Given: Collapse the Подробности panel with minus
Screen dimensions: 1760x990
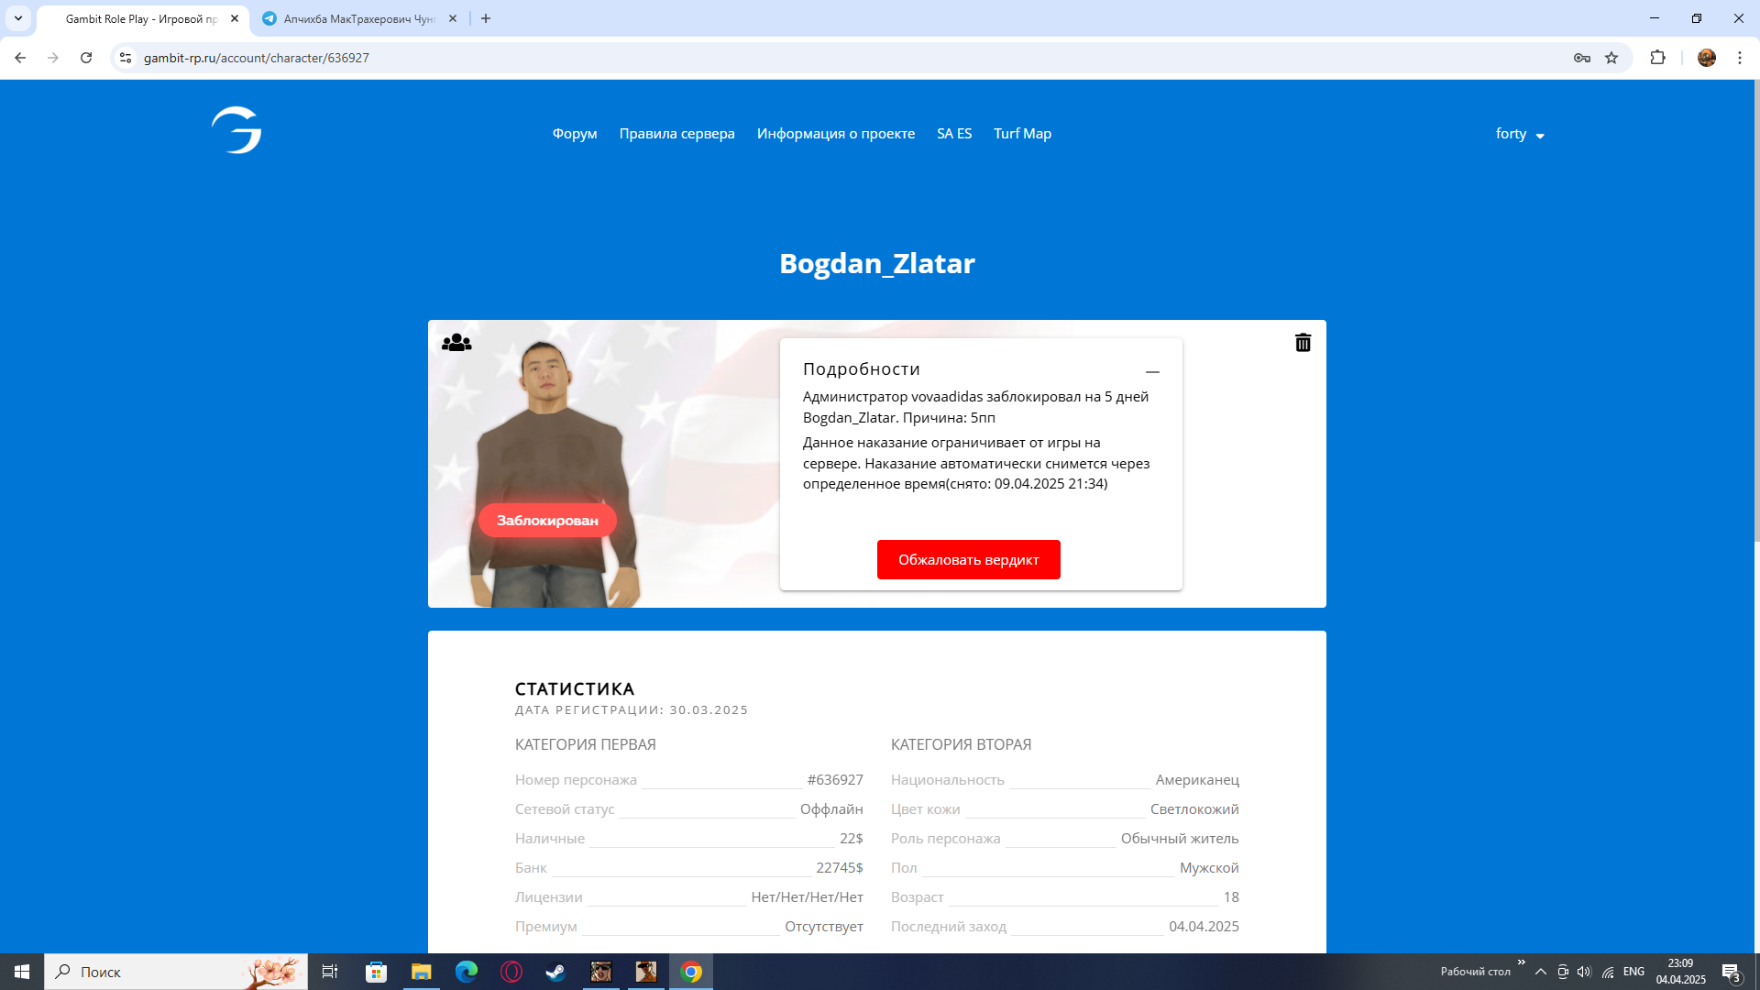Looking at the screenshot, I should pos(1152,371).
